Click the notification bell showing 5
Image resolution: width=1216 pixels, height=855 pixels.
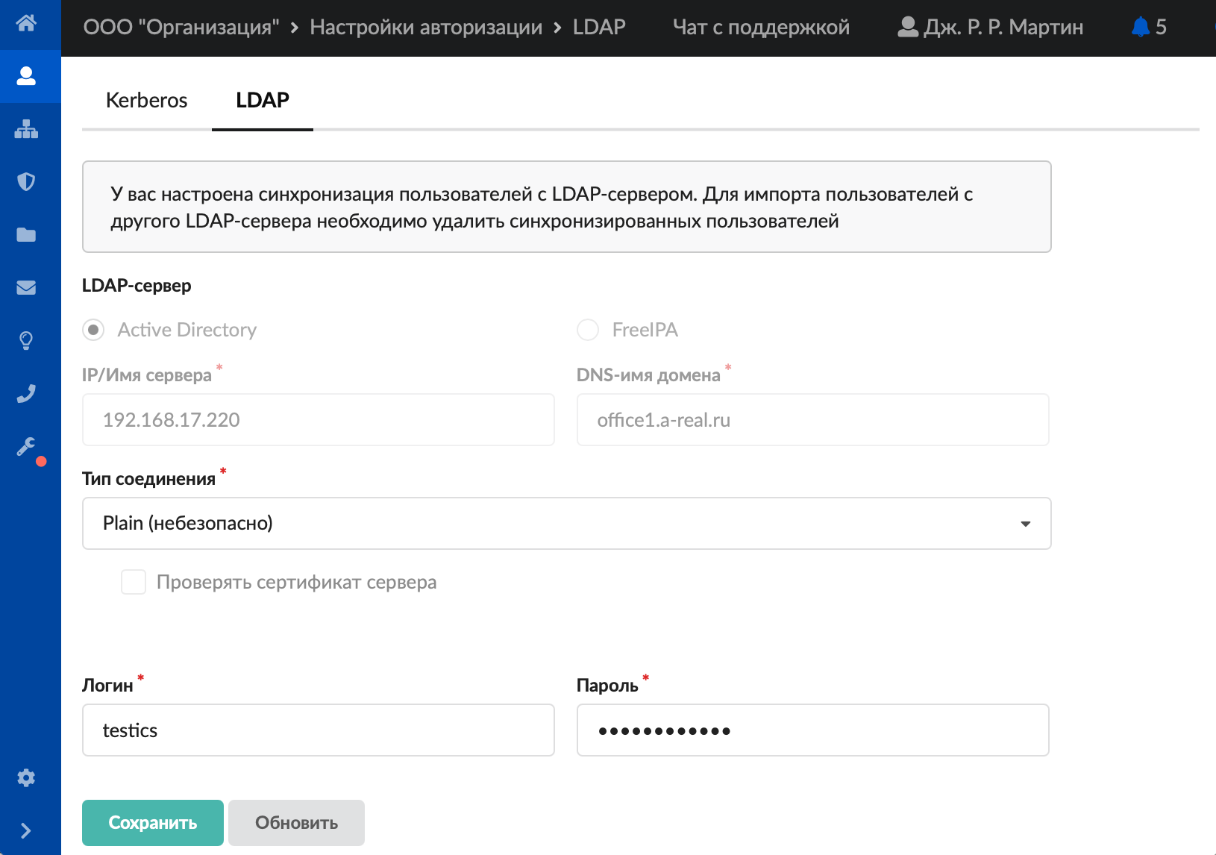tap(1149, 28)
